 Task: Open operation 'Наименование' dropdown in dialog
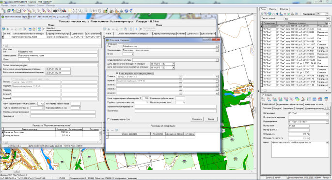(217, 50)
